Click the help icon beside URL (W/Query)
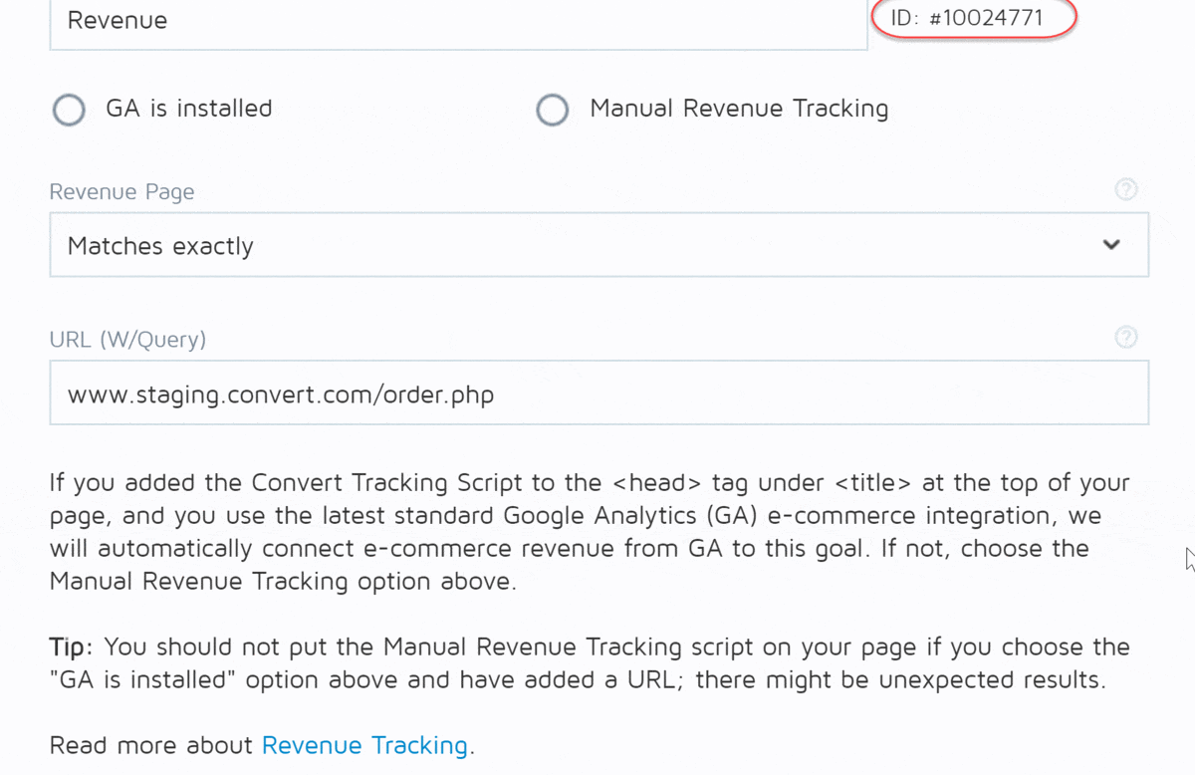This screenshot has height=775, width=1195. click(1125, 337)
